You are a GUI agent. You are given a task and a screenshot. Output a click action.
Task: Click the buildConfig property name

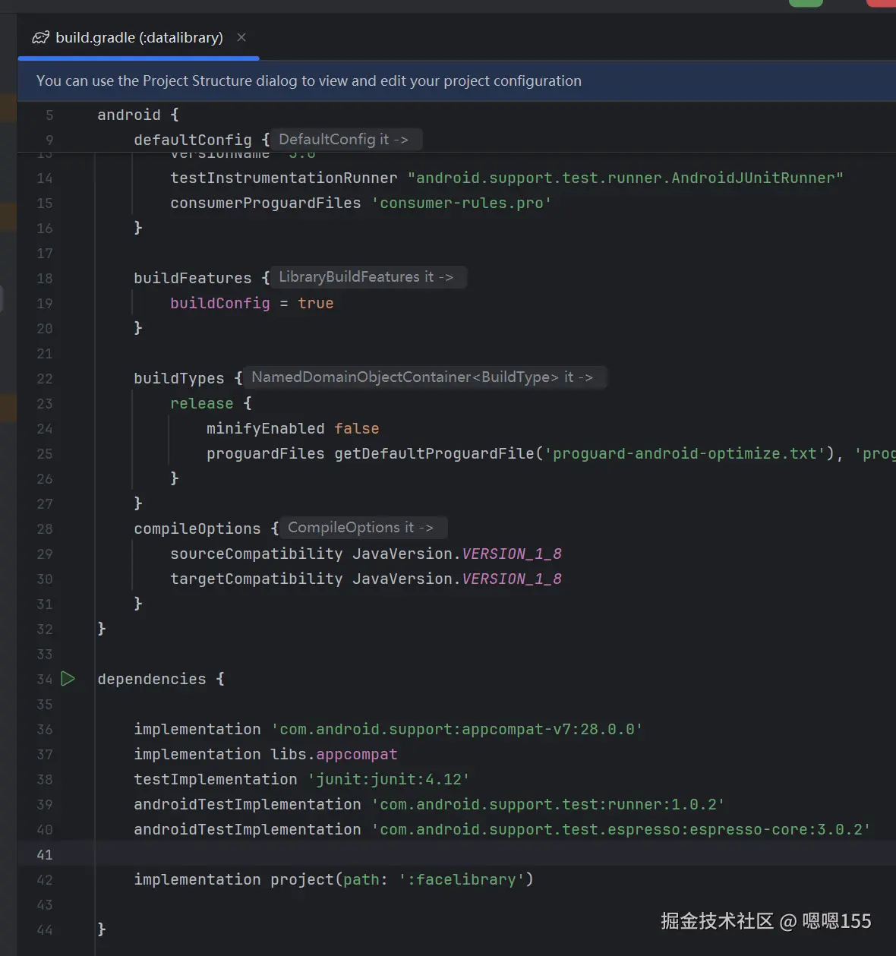(x=220, y=303)
